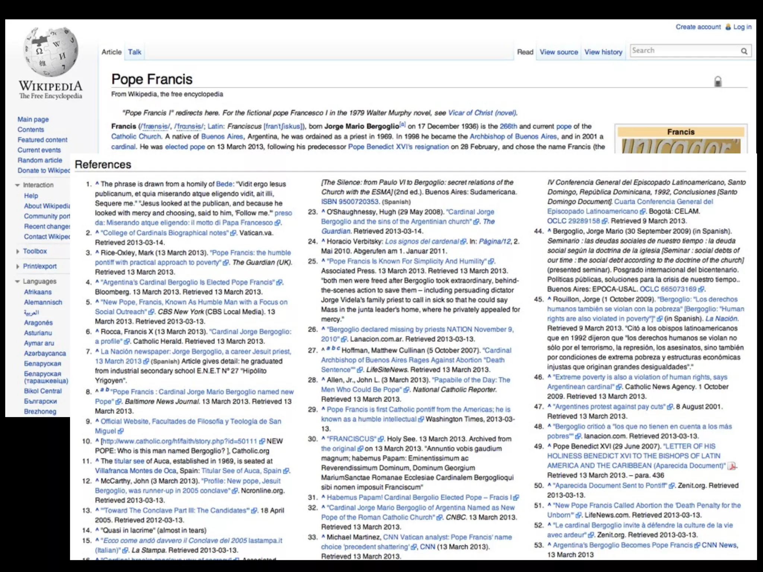Collapse the Languages sidebar section
Screen dimensions: 763x572
tap(18, 282)
